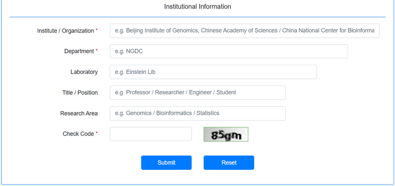Click the "Research Area" label text
The height and width of the screenshot is (186, 395).
pyautogui.click(x=79, y=113)
